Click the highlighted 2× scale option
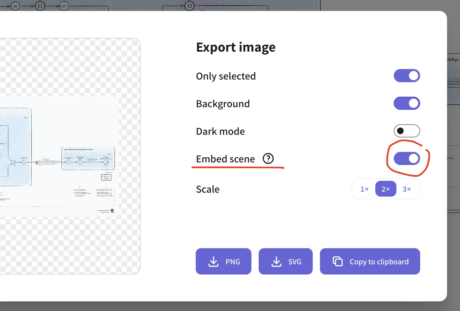The image size is (460, 311). pyautogui.click(x=386, y=189)
